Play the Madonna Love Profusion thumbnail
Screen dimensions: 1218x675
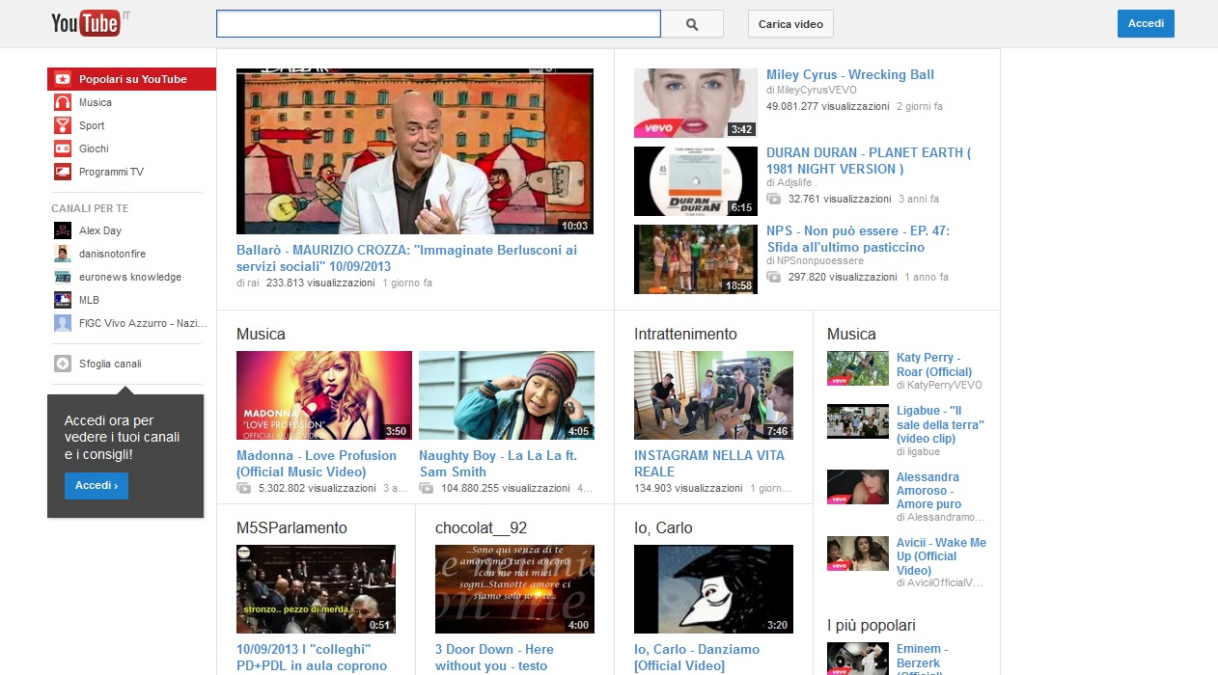pyautogui.click(x=324, y=395)
